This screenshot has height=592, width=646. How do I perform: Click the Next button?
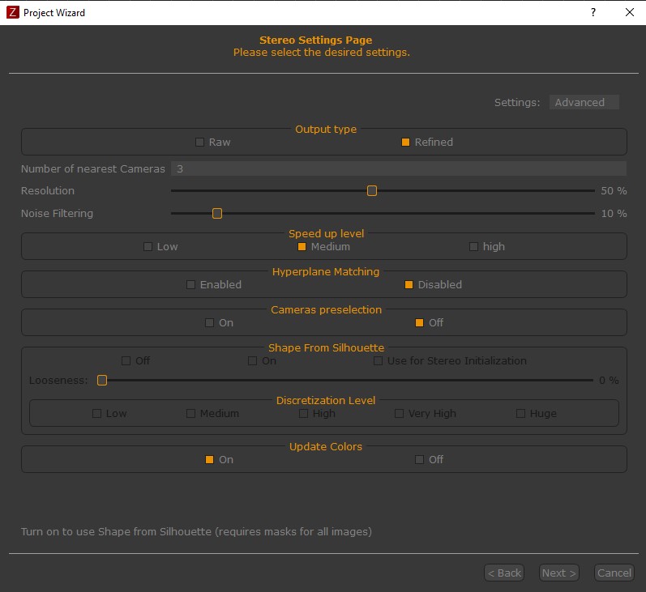558,573
